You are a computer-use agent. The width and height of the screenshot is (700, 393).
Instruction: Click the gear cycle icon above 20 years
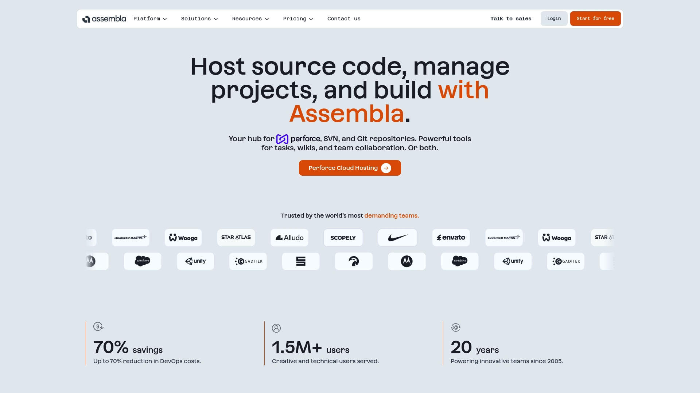(456, 327)
